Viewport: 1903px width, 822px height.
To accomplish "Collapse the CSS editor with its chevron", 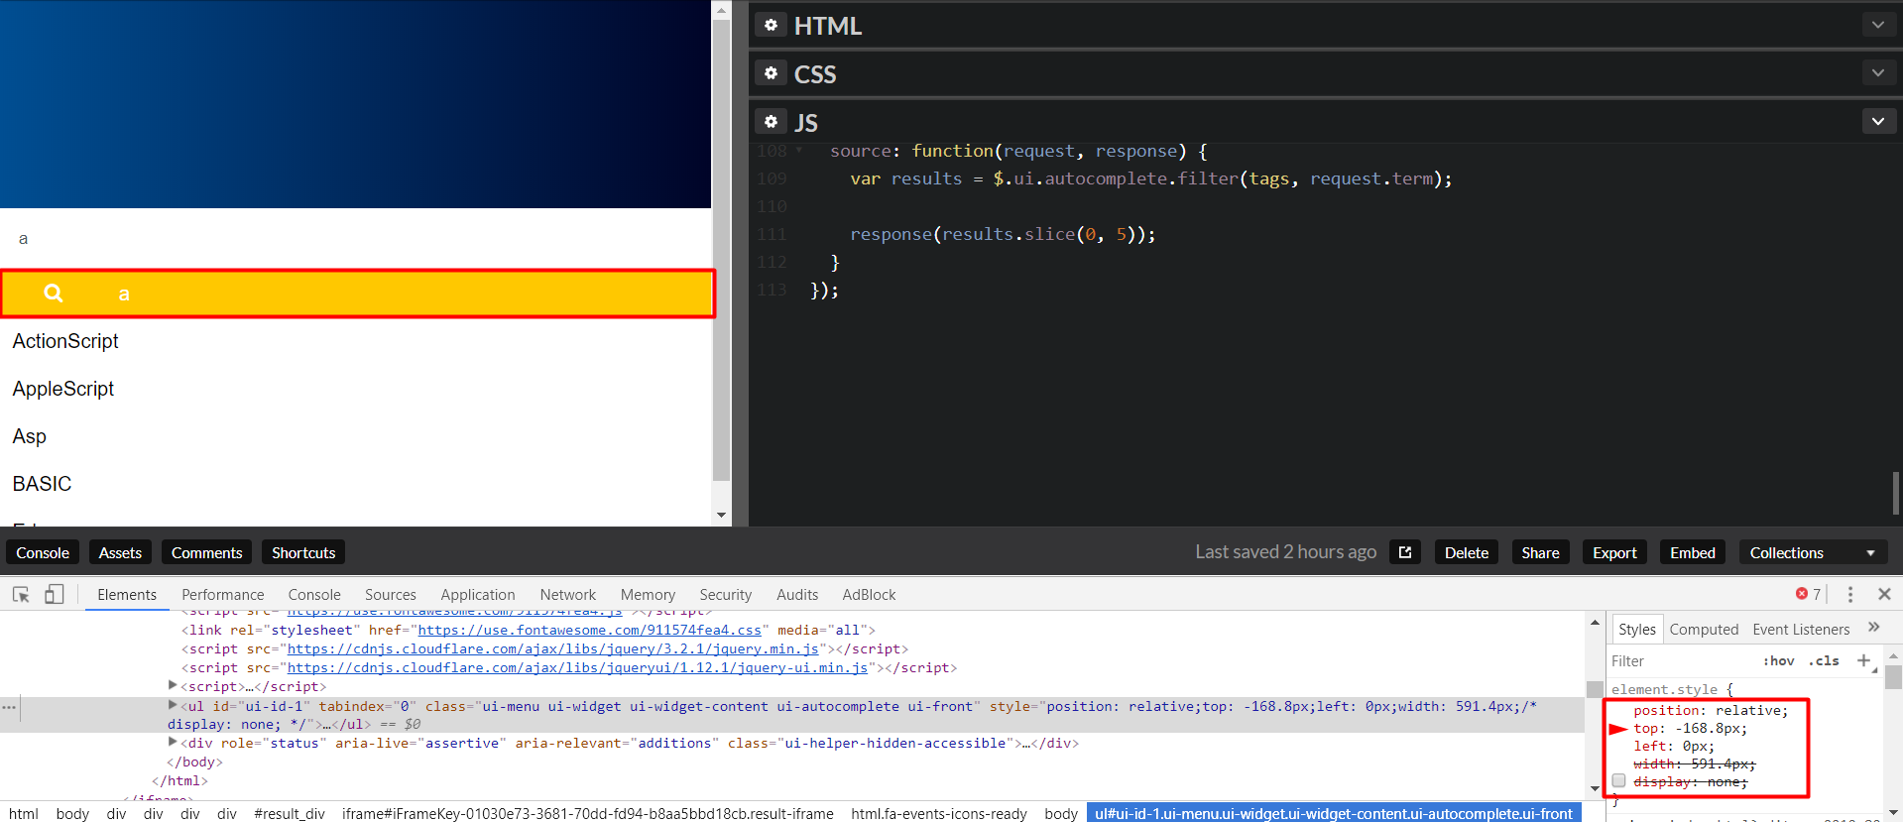I will point(1878,73).
